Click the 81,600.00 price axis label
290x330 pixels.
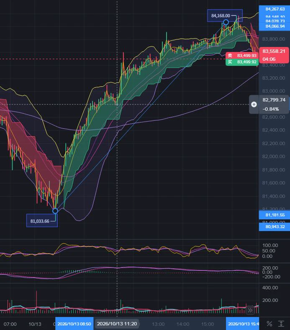click(273, 183)
